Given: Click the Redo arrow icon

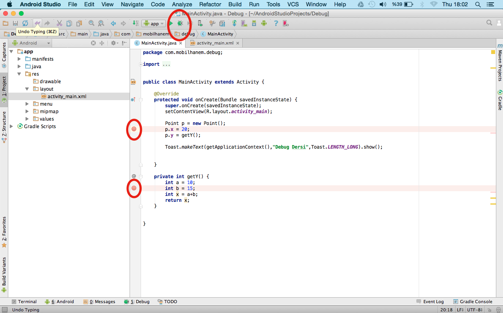Looking at the screenshot, I should 47,23.
